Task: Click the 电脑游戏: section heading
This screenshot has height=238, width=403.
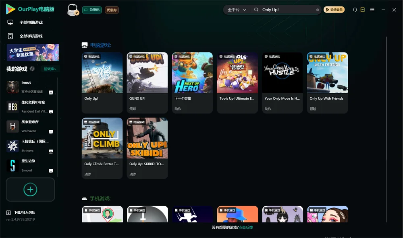Action: (x=100, y=45)
